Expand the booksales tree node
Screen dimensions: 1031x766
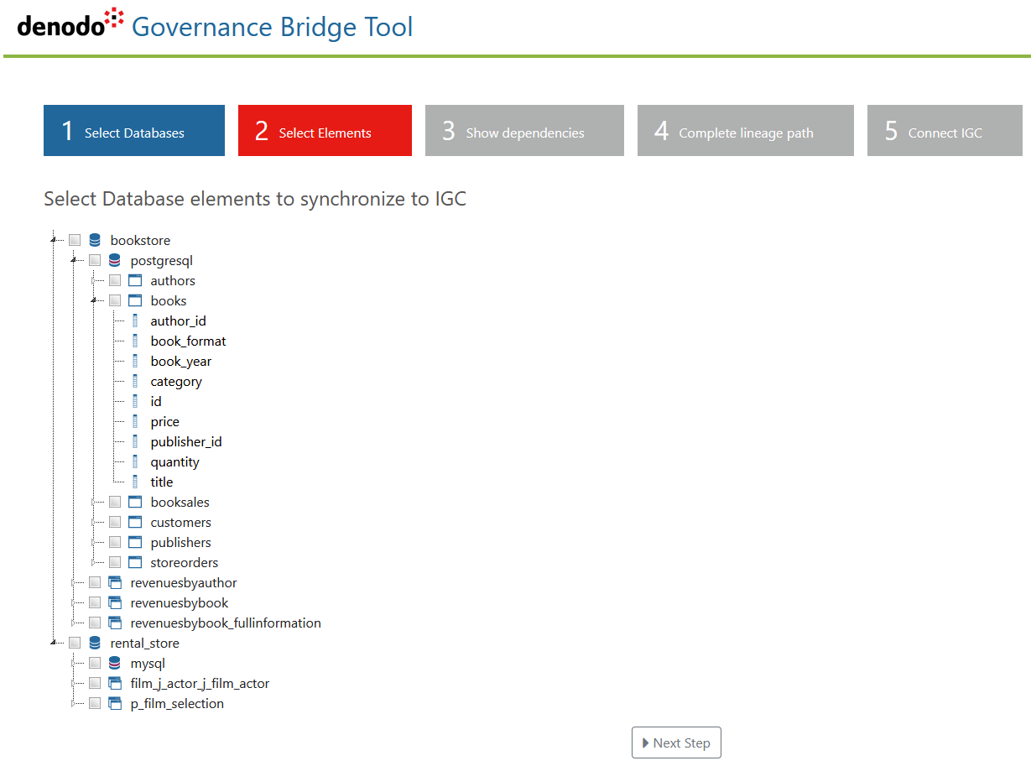click(93, 503)
